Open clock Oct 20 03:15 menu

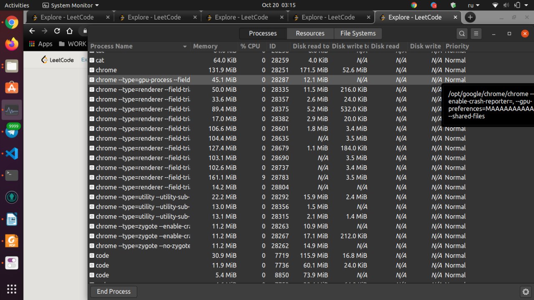coord(279,5)
